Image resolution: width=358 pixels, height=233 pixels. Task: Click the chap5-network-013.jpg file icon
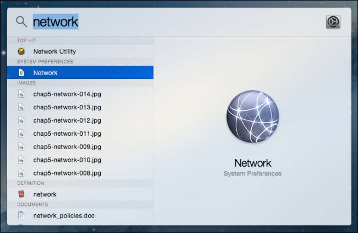[x=21, y=107]
